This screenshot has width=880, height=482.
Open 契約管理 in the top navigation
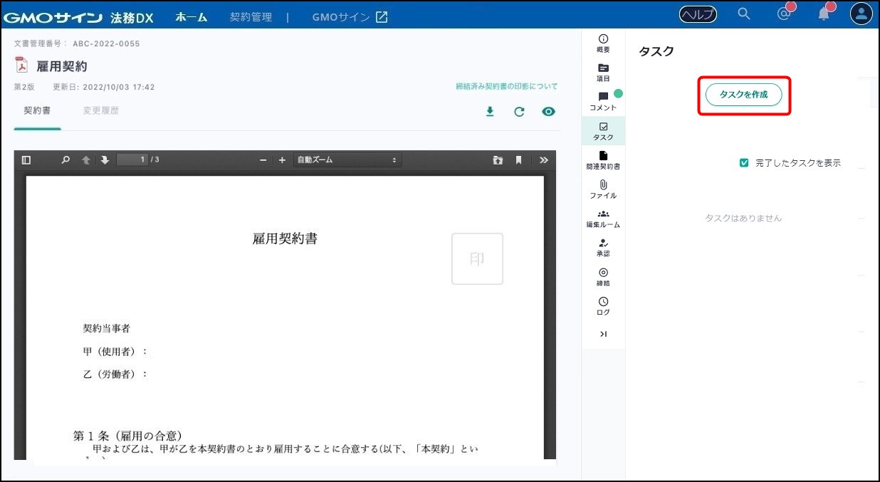tap(251, 17)
